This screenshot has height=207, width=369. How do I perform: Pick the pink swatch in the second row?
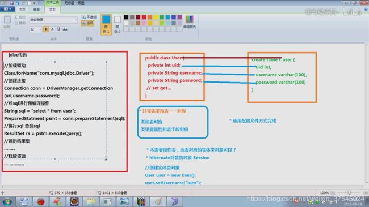[144, 23]
